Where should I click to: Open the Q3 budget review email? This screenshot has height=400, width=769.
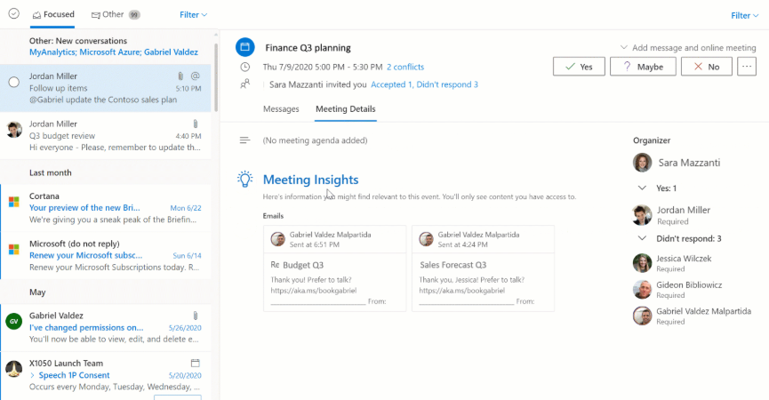[106, 136]
